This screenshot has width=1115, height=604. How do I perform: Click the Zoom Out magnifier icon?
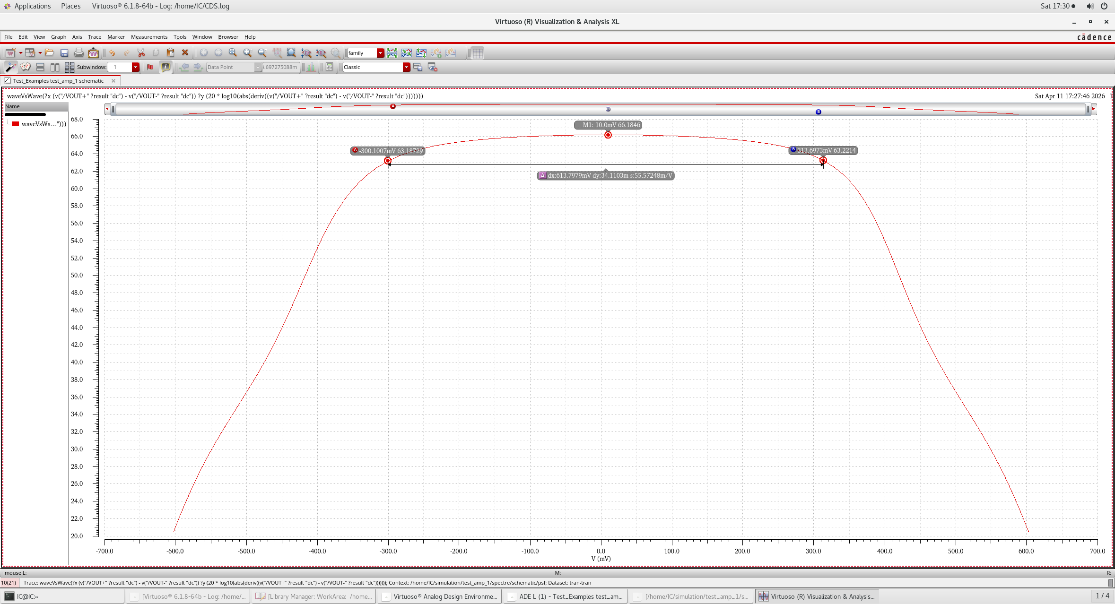click(x=262, y=53)
